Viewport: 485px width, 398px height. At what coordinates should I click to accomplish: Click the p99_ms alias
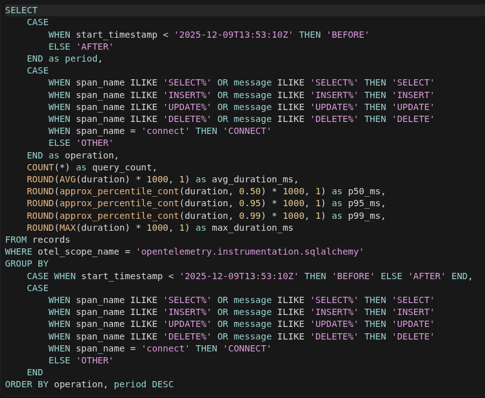tap(364, 216)
